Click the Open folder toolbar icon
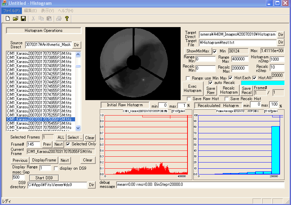 pos(15,19)
